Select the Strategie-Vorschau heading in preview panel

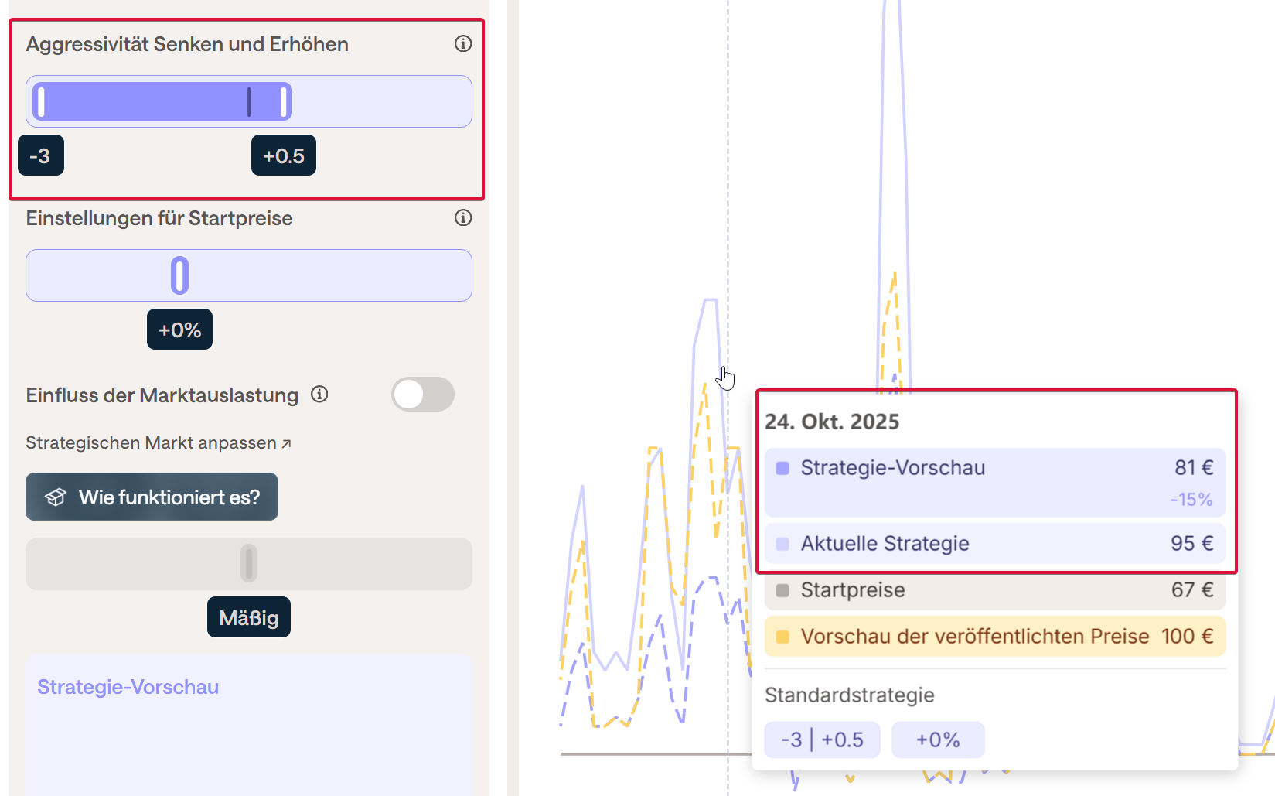pos(128,687)
